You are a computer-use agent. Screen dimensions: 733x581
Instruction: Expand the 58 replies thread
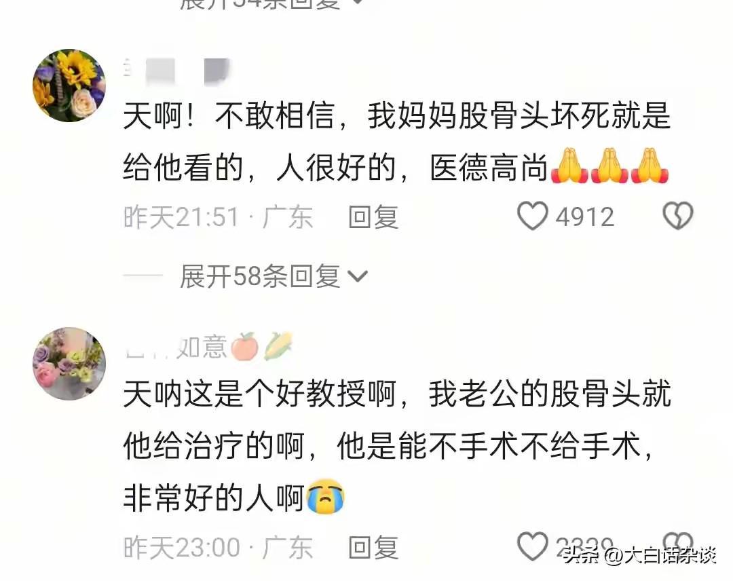(x=274, y=276)
